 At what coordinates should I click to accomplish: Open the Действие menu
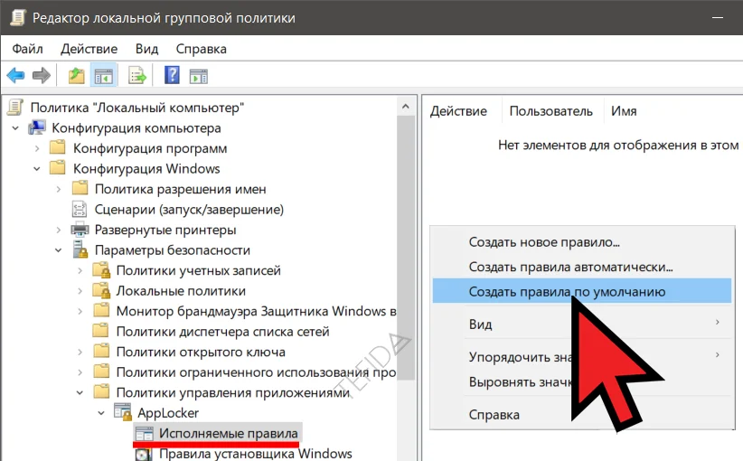89,49
